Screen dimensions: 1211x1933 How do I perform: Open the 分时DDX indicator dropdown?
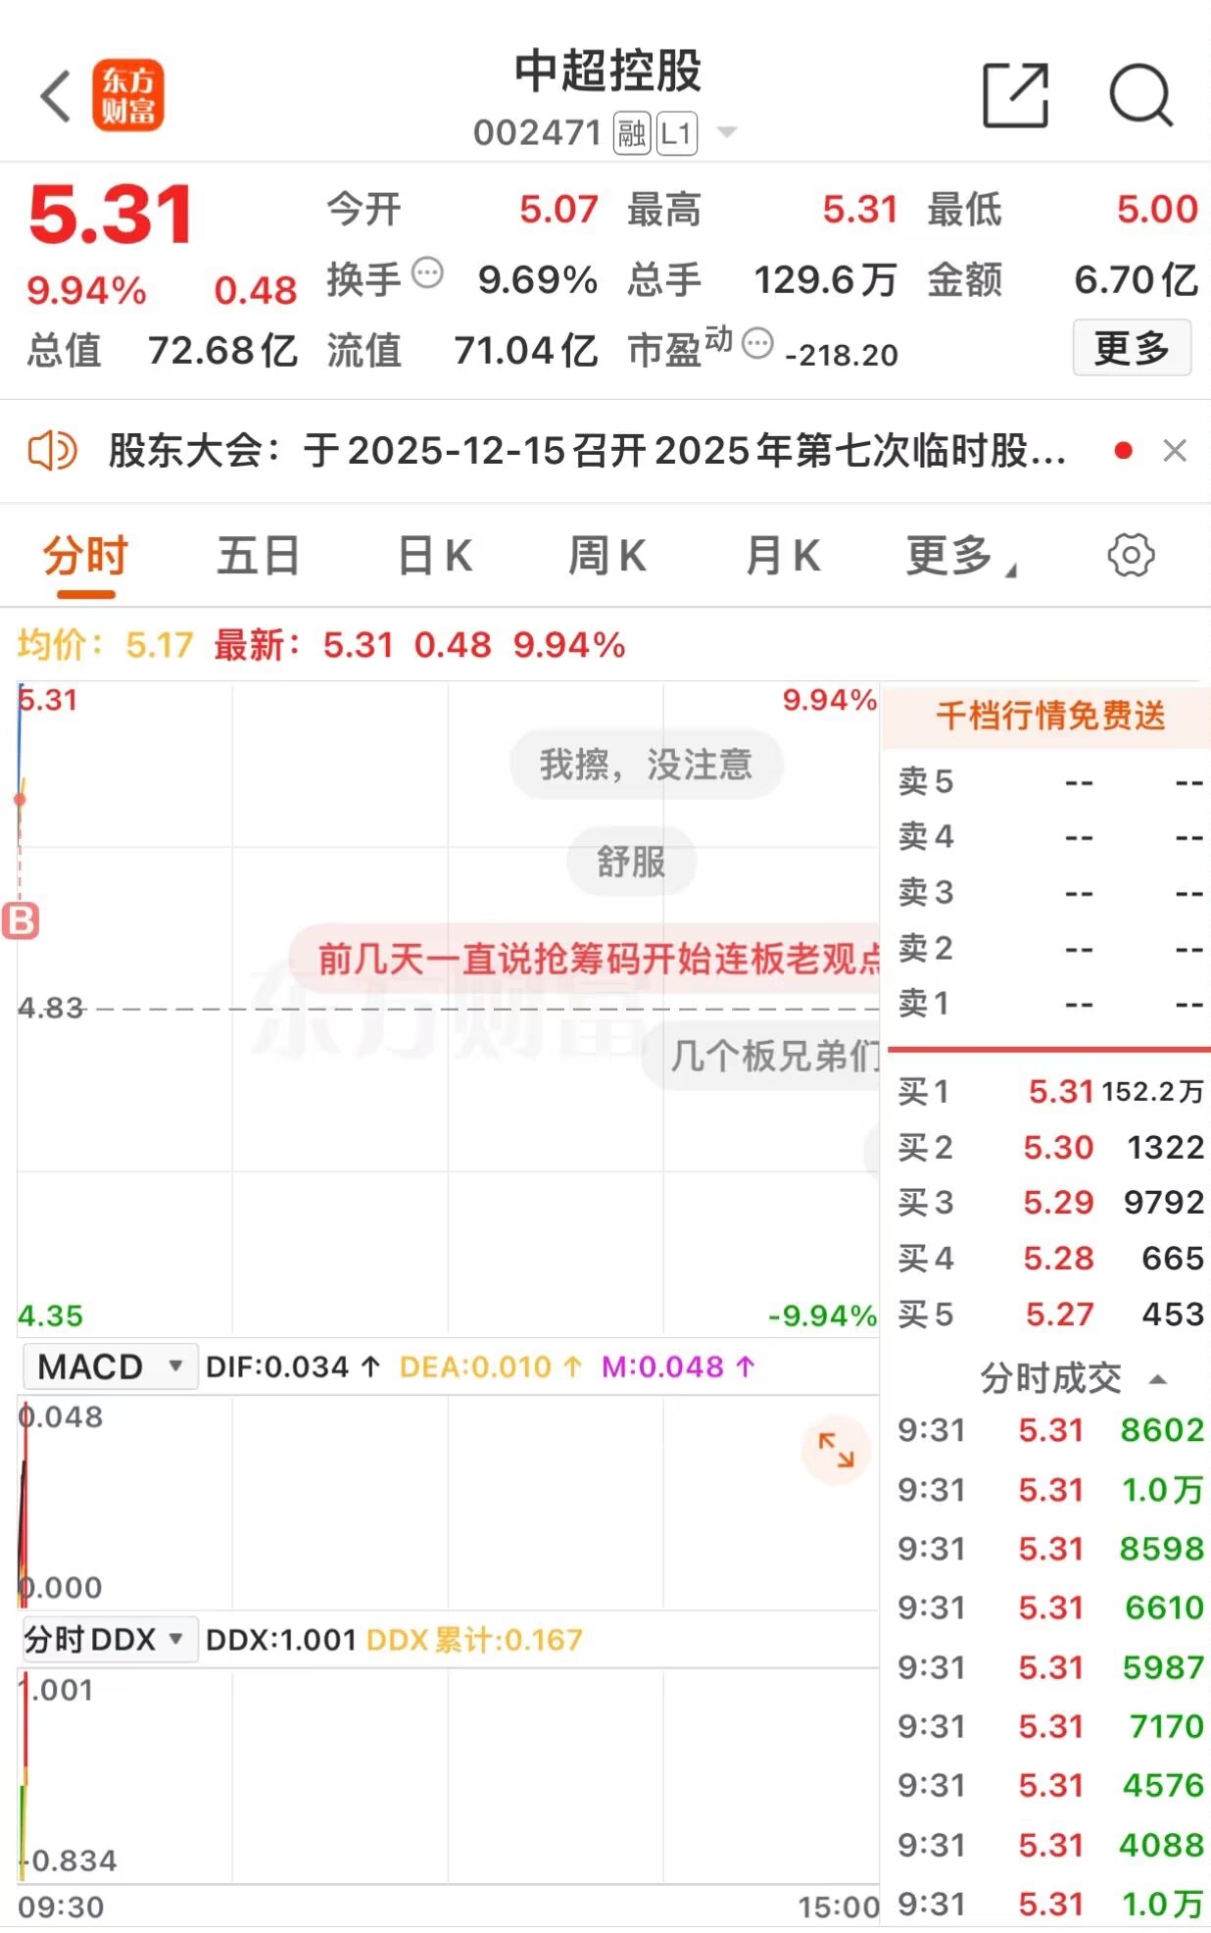point(110,1639)
